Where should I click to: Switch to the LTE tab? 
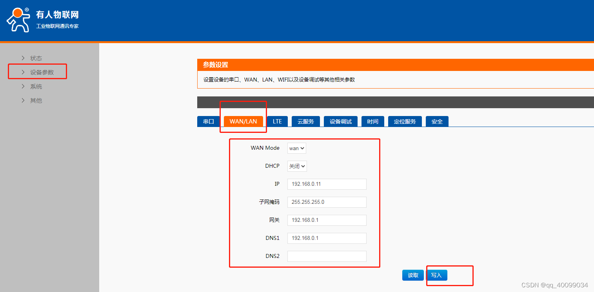pyautogui.click(x=278, y=122)
